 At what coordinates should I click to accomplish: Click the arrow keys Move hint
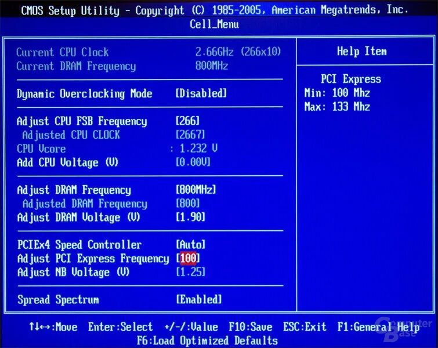point(53,327)
